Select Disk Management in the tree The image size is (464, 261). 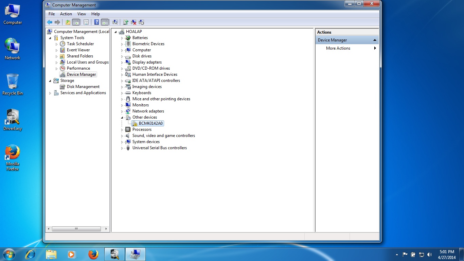click(83, 87)
